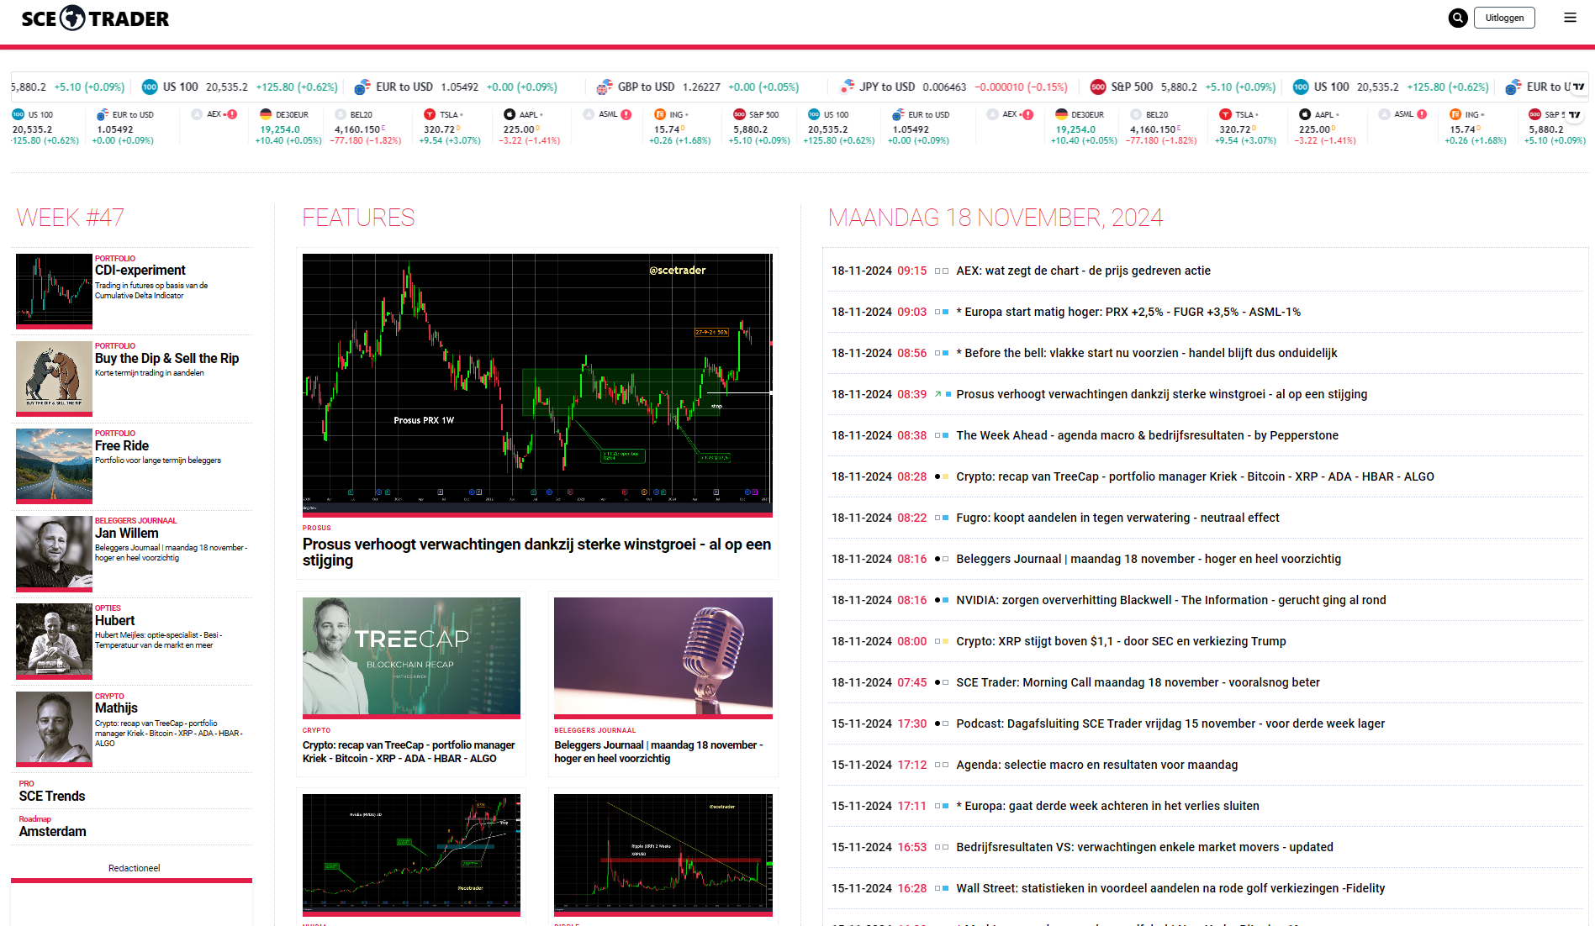Click the ING logo in ticker strip

(x=660, y=114)
